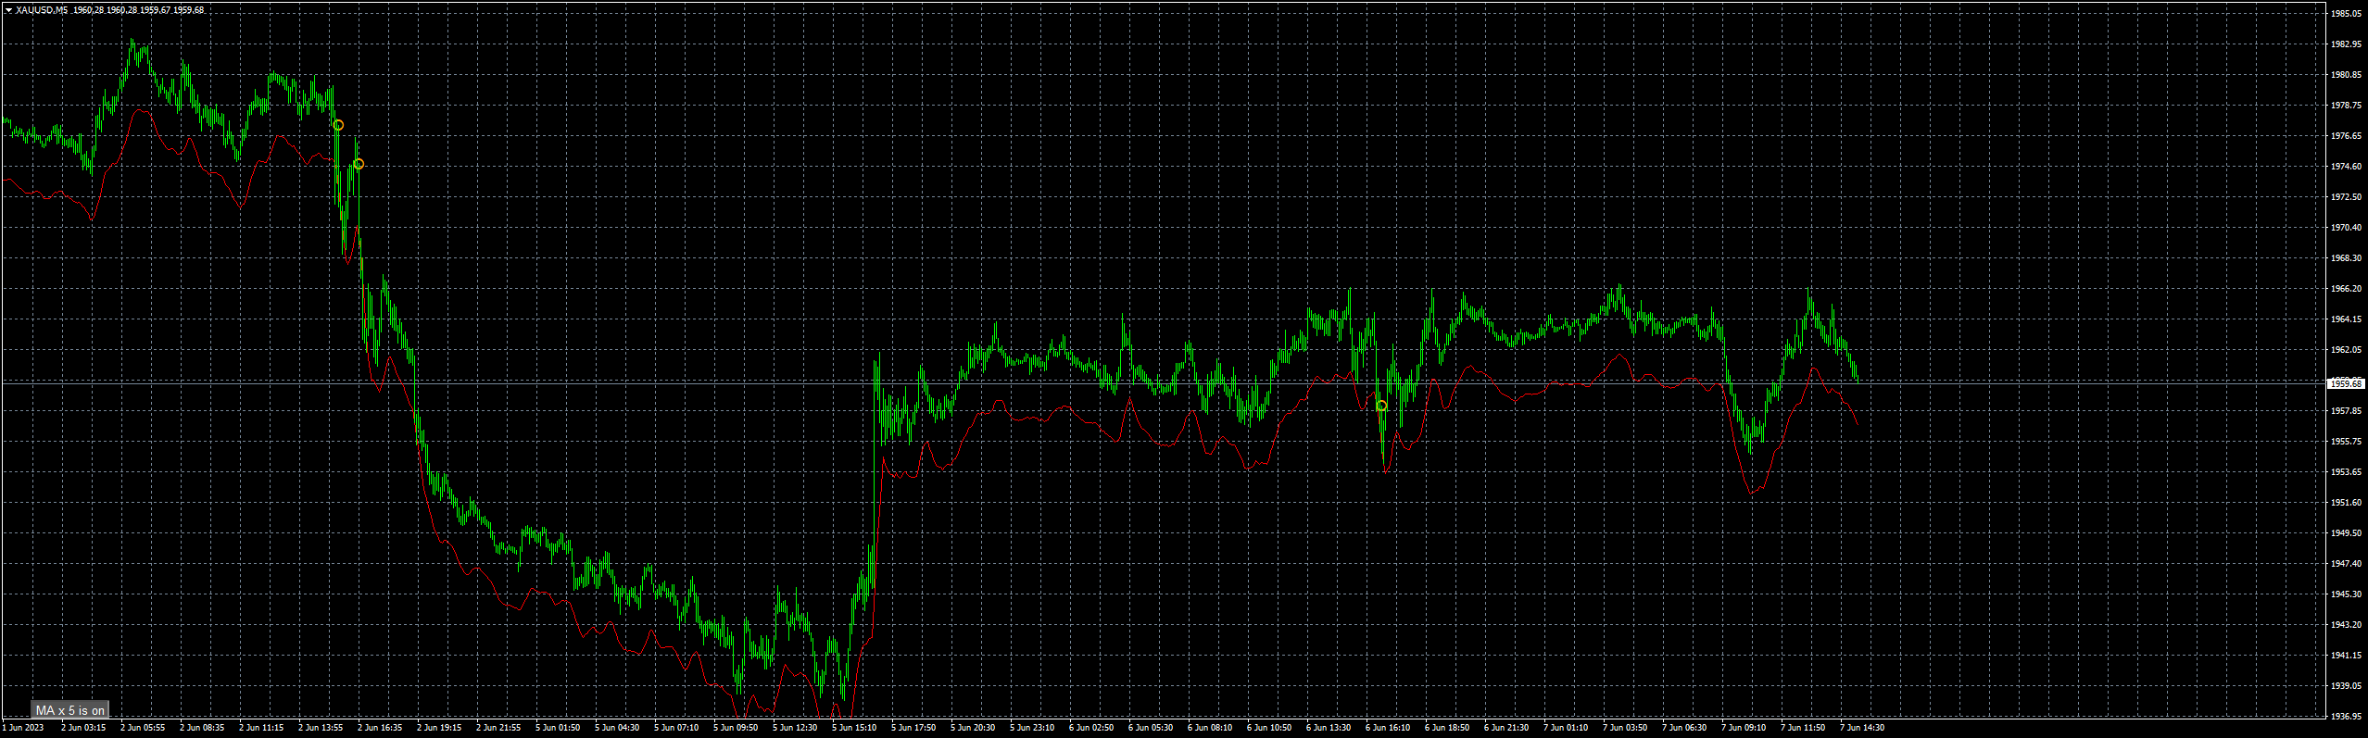This screenshot has height=738, width=2368.
Task: Click the '7 Jun 11:50' time label
Action: click(x=1803, y=728)
